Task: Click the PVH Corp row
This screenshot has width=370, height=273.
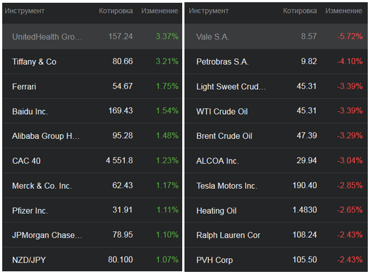Action: (x=214, y=260)
